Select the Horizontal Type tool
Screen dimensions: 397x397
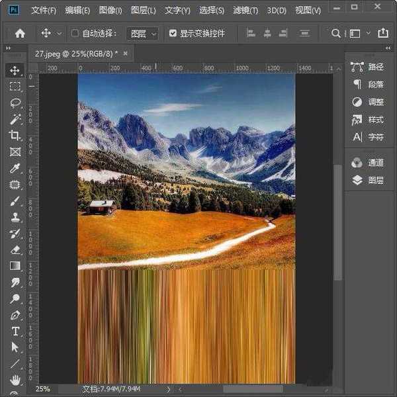(x=15, y=331)
